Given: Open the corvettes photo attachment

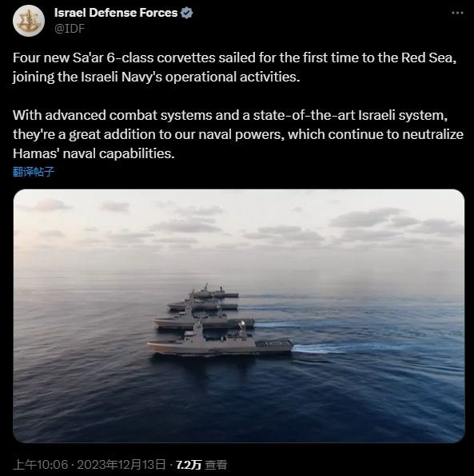Looking at the screenshot, I should (x=239, y=315).
